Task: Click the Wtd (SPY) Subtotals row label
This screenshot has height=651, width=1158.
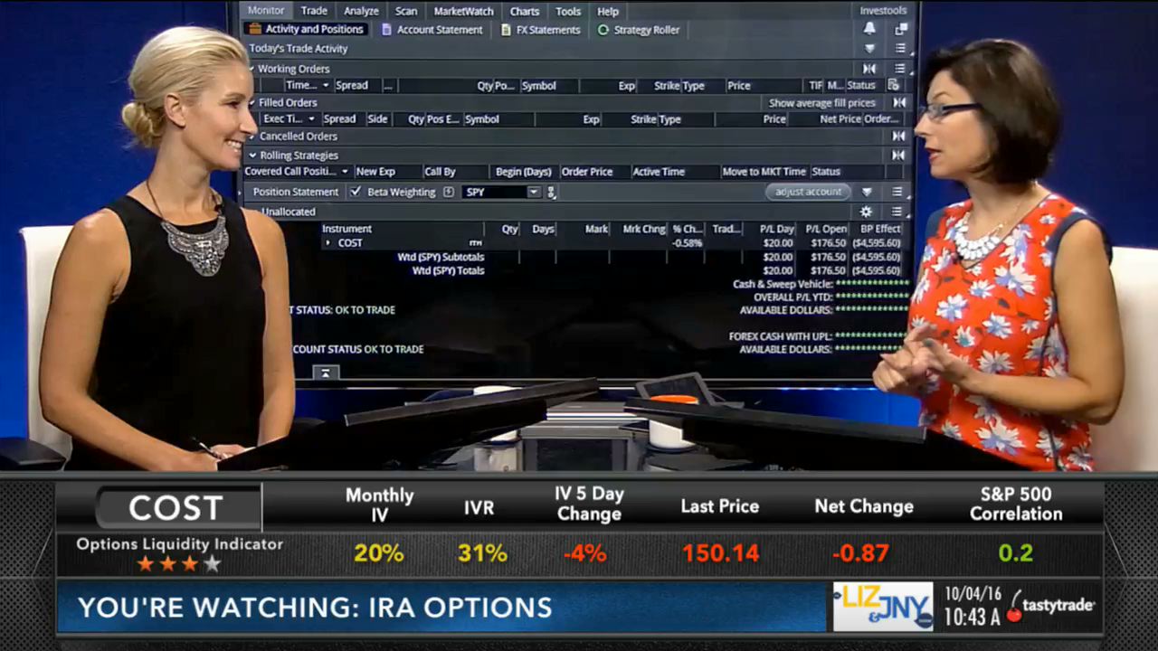Action: tap(441, 257)
